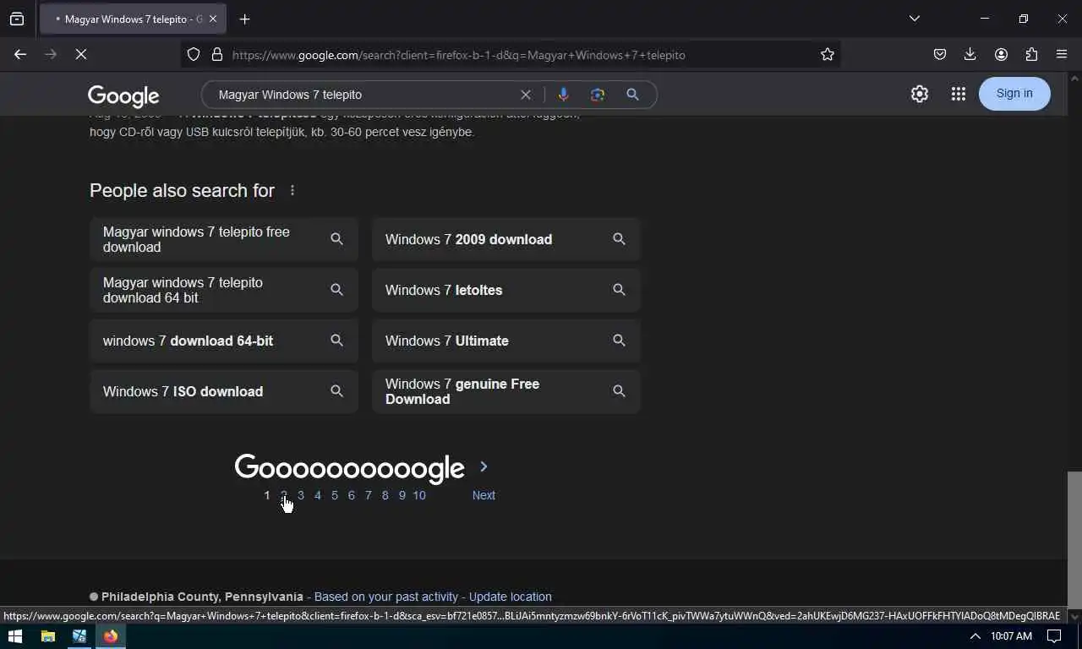Viewport: 1082px width, 649px height.
Task: Click the Google logo
Action: tap(123, 95)
